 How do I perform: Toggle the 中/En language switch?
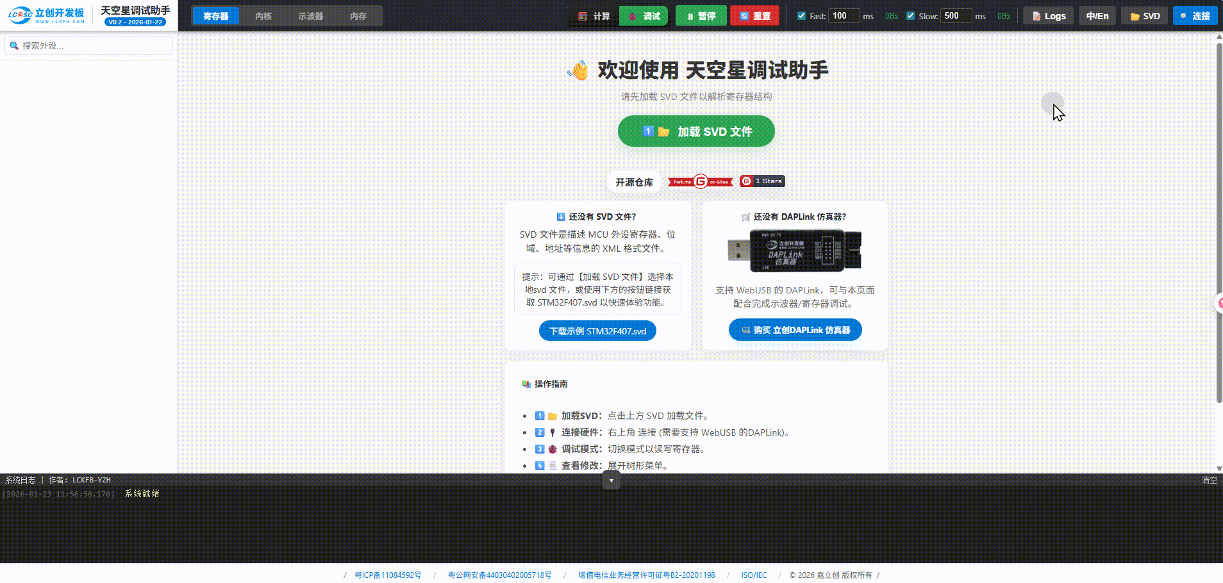click(x=1097, y=15)
